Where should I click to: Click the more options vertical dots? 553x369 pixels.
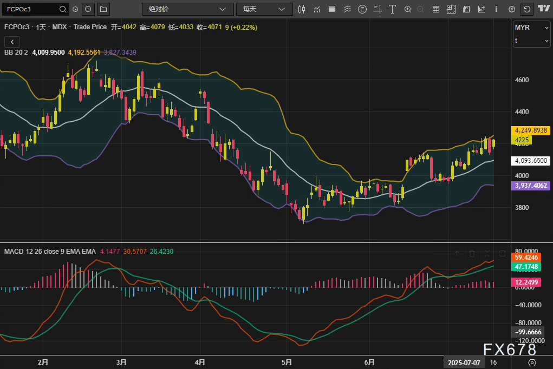[x=496, y=9]
